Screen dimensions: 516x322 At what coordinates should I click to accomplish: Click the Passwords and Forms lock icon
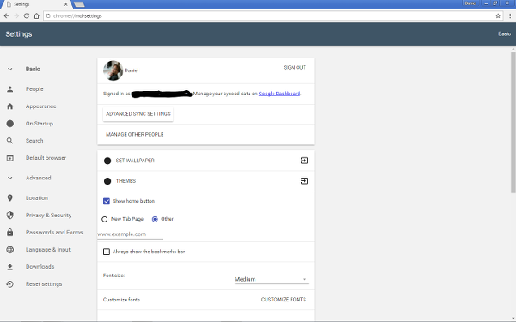[x=9, y=233]
